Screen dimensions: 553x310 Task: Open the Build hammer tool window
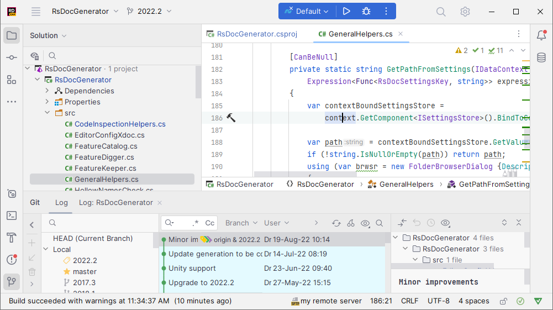12,238
